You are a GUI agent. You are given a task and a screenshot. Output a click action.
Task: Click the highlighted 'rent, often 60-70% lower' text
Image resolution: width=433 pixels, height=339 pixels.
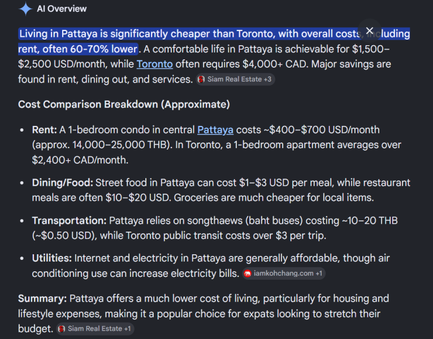tap(77, 49)
